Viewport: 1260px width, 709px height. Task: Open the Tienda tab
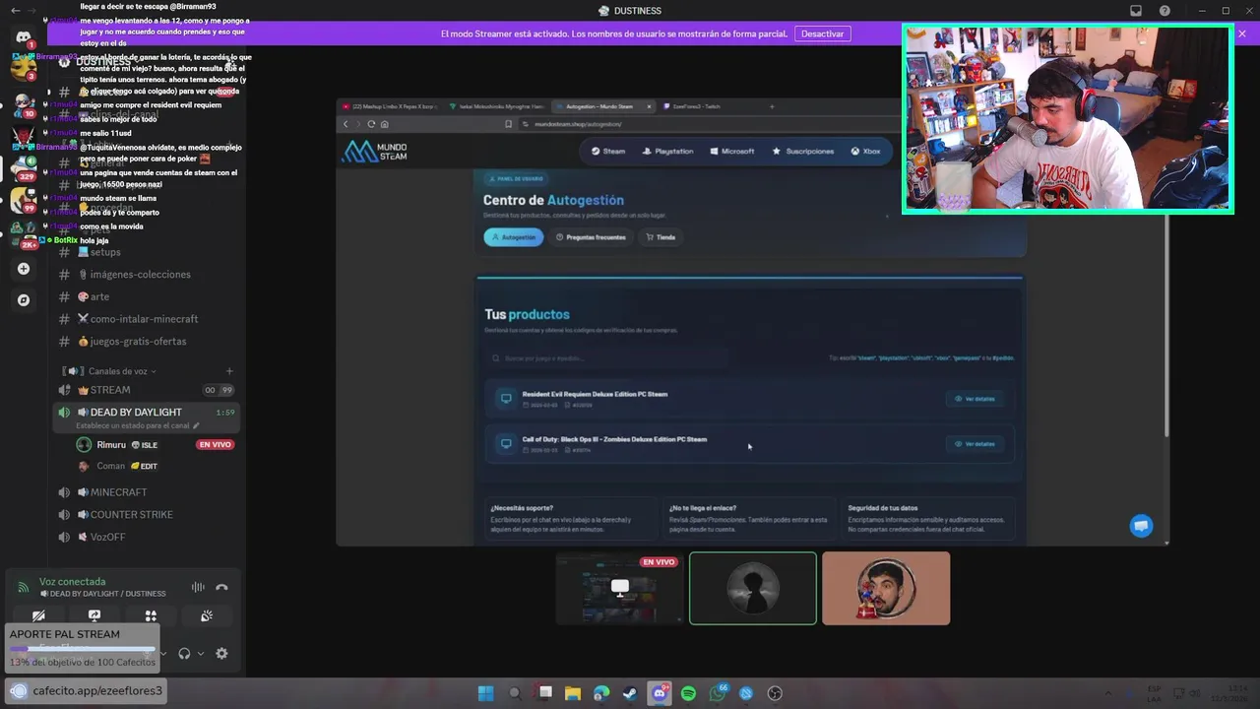pyautogui.click(x=661, y=237)
